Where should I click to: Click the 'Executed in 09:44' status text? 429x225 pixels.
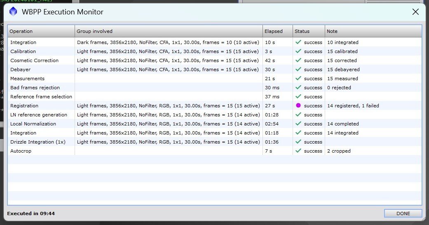(x=31, y=213)
